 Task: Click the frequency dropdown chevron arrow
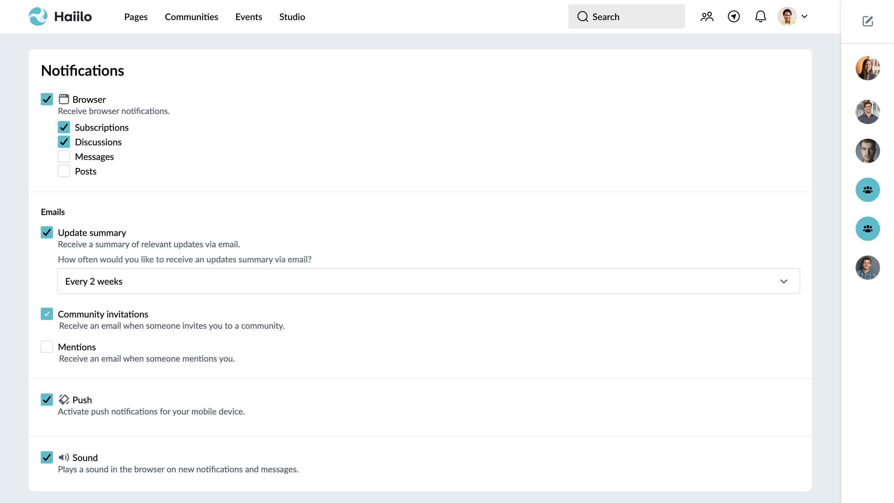tap(784, 281)
